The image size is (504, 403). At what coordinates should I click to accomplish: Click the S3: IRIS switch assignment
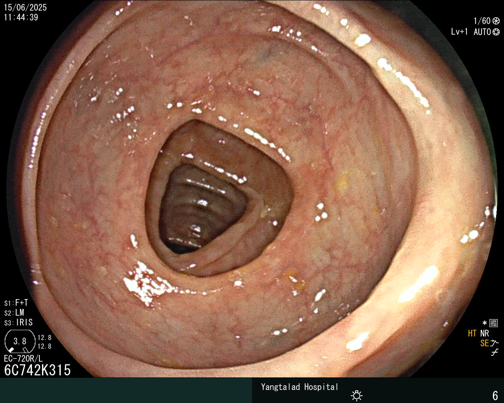(19, 322)
